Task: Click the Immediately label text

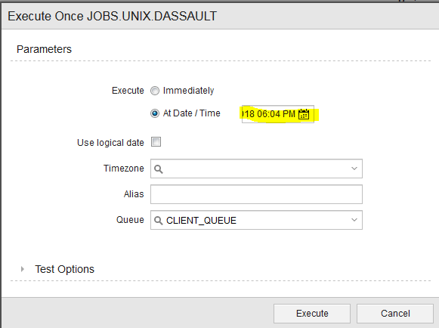Action: click(188, 91)
